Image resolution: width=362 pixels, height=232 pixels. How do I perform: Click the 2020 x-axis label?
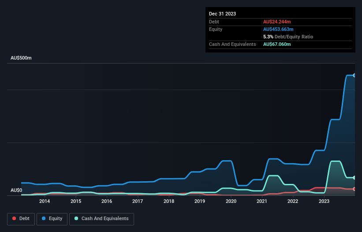pos(231,201)
